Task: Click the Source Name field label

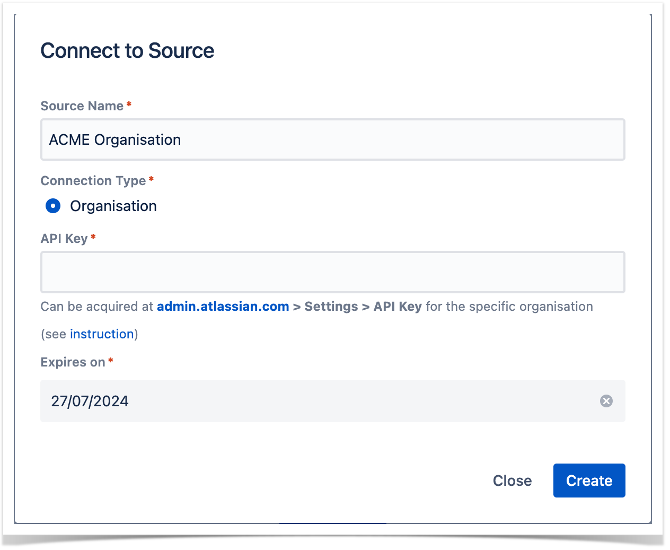Action: point(82,106)
